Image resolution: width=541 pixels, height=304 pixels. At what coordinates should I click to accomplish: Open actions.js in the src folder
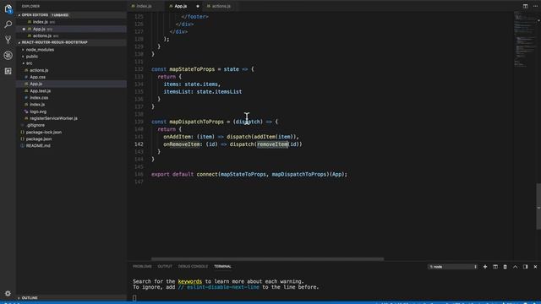(x=39, y=70)
